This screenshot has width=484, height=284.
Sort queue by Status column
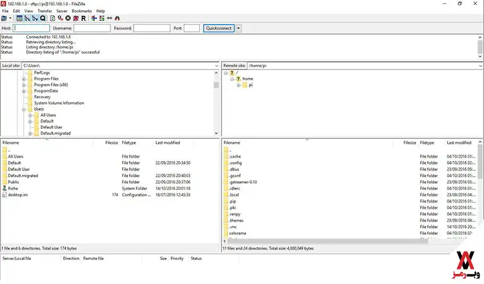click(x=197, y=259)
